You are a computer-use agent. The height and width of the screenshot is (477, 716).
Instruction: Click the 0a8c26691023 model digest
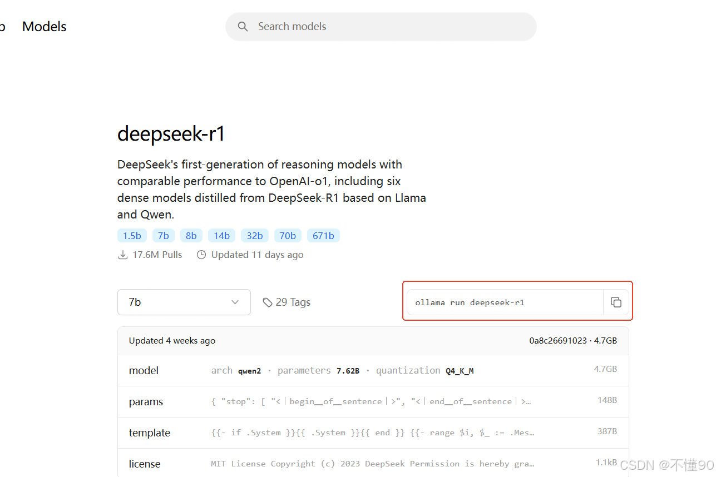tap(557, 340)
